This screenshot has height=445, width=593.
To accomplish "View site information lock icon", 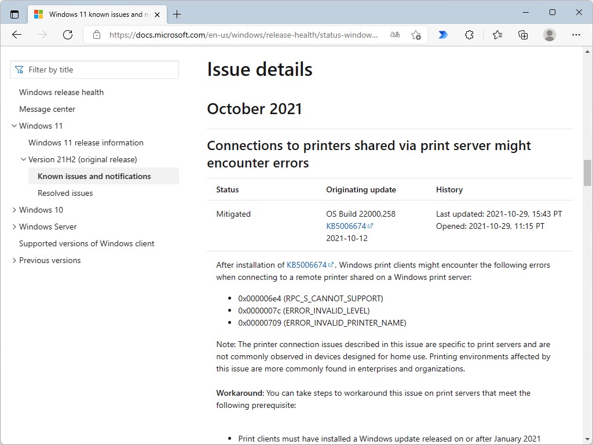I will tap(97, 35).
